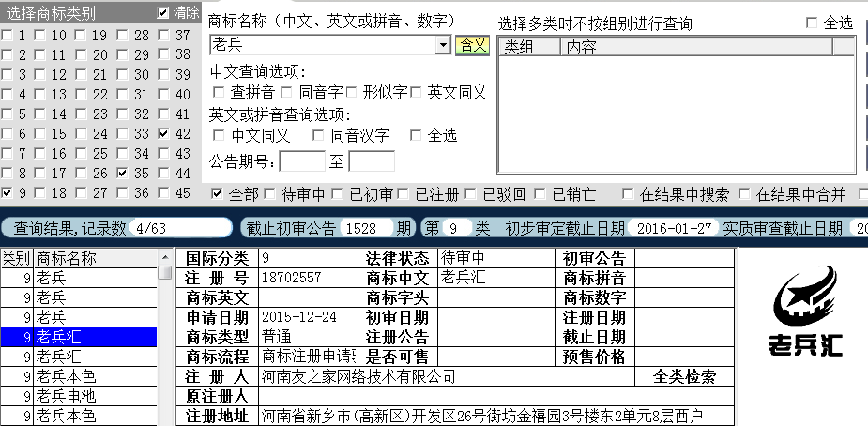Click the 商标流程 value 商标注册申请

(309, 357)
